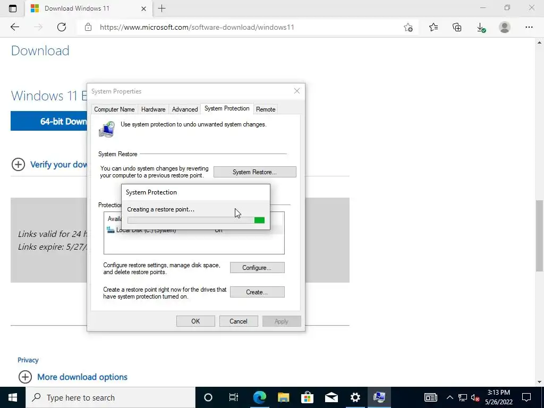Viewport: 544px width, 408px height.
Task: Open the Favorites list
Action: 433,27
